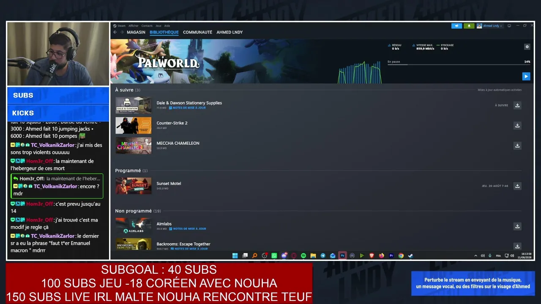The image size is (541, 304).
Task: Click TC_VolkanikZarlor's 'sons trop violents' chat message
Action: coord(57,149)
